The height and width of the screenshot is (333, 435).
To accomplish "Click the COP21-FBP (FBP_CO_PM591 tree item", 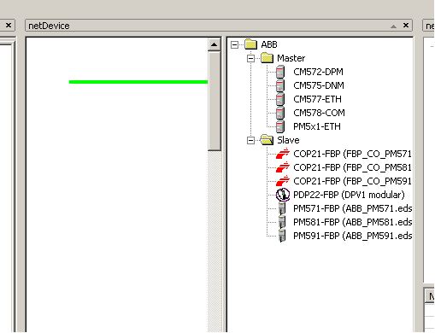I will (352, 181).
